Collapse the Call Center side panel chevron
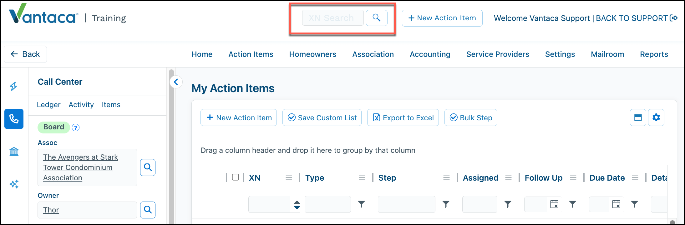 point(176,82)
